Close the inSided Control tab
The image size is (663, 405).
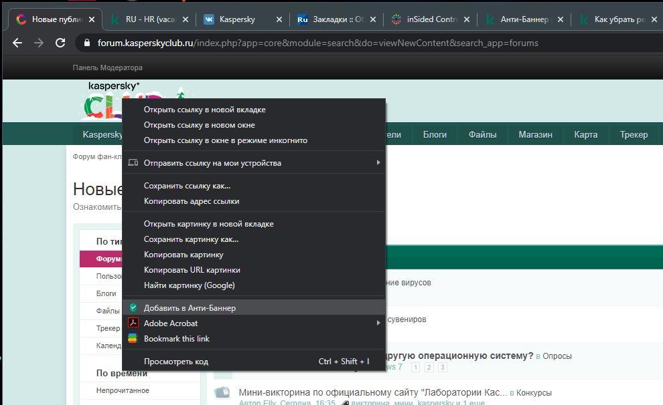coord(466,19)
